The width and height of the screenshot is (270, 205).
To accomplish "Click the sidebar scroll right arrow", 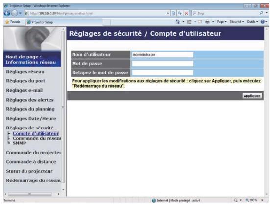I will click(x=58, y=194).
